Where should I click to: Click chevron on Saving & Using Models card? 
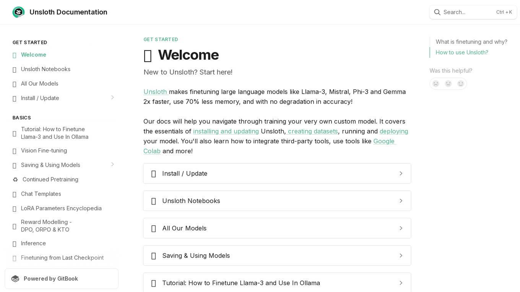pos(401,255)
